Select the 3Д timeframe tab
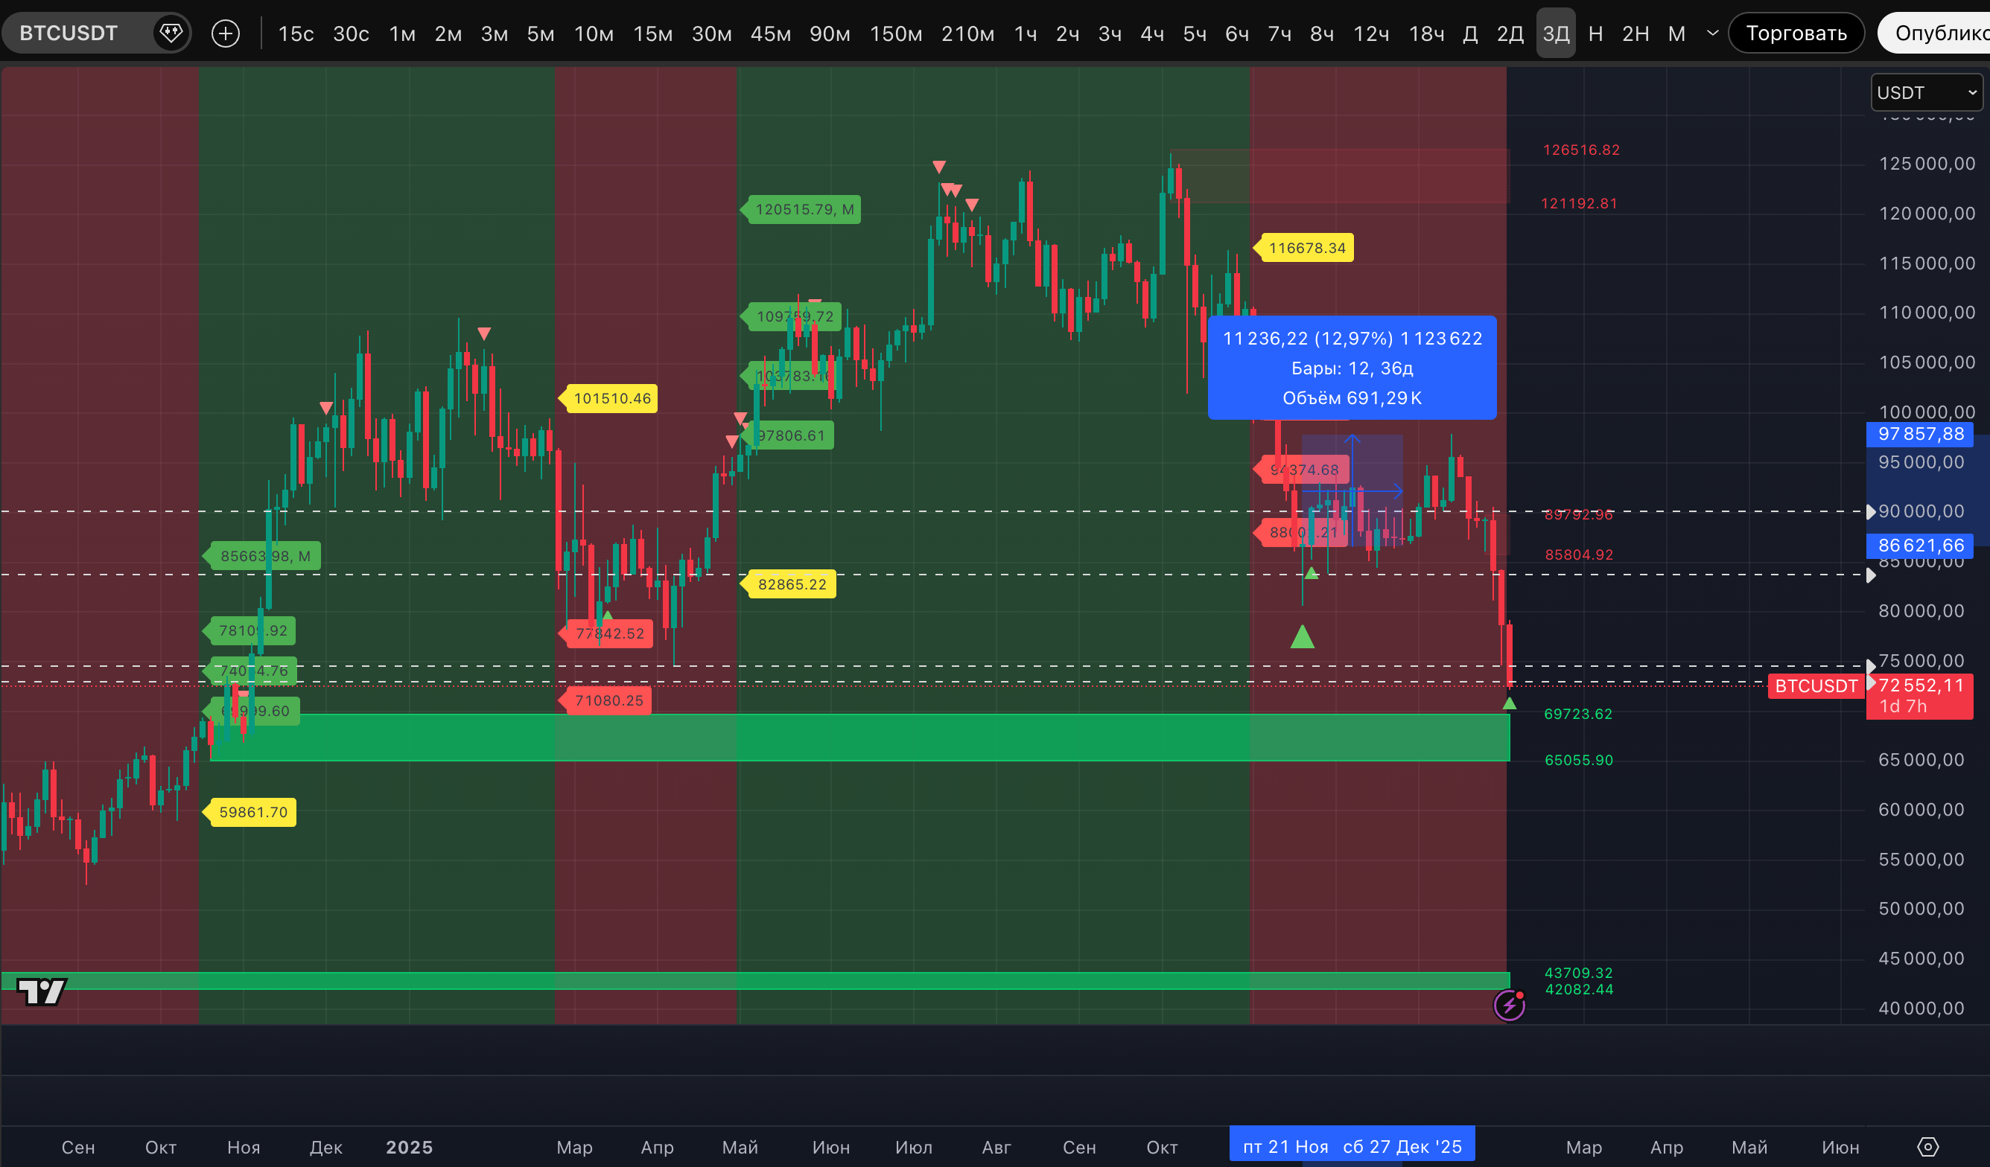1990x1167 pixels. pos(1556,33)
